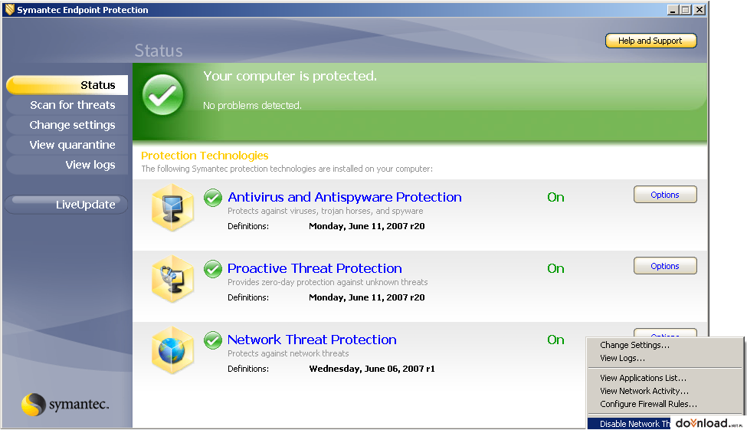Viewport: 747px width, 430px height.
Task: Click the Network Threat Protection globe icon
Action: click(172, 350)
